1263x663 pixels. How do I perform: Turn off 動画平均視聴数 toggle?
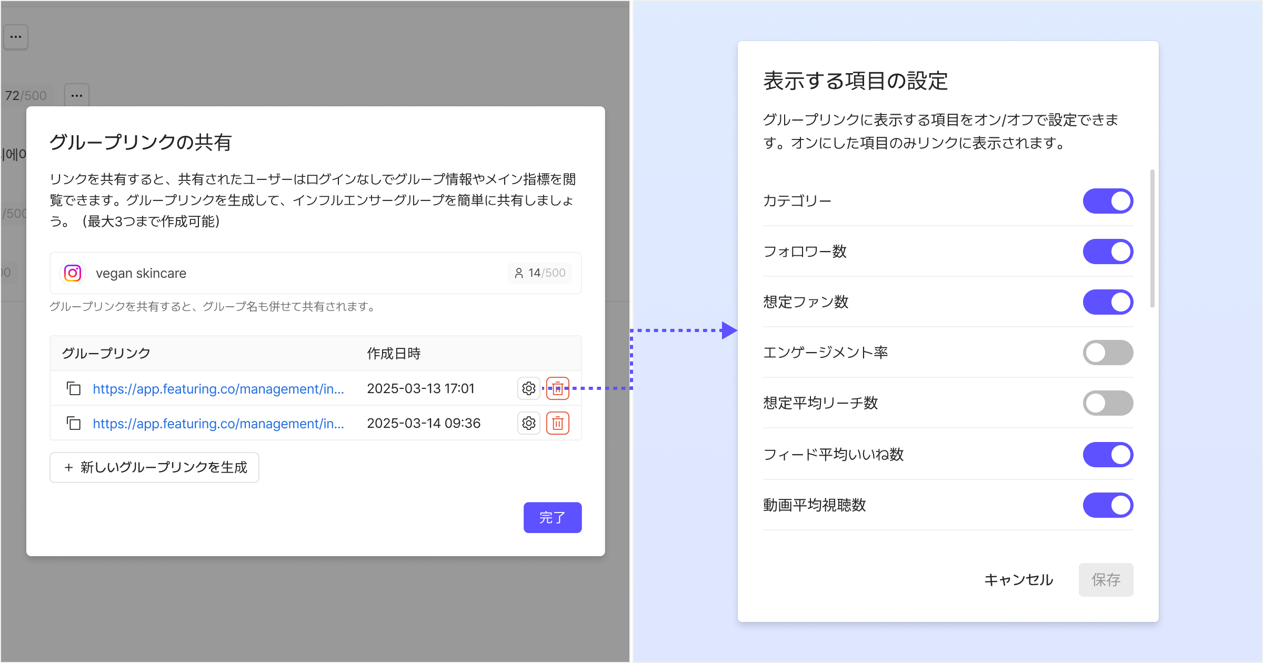[1107, 505]
